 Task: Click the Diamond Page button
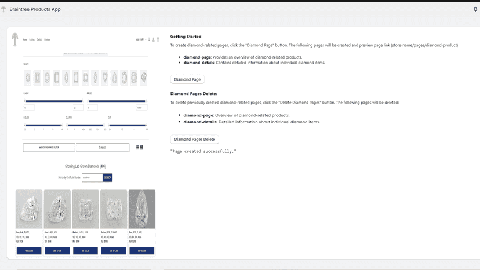pyautogui.click(x=187, y=79)
